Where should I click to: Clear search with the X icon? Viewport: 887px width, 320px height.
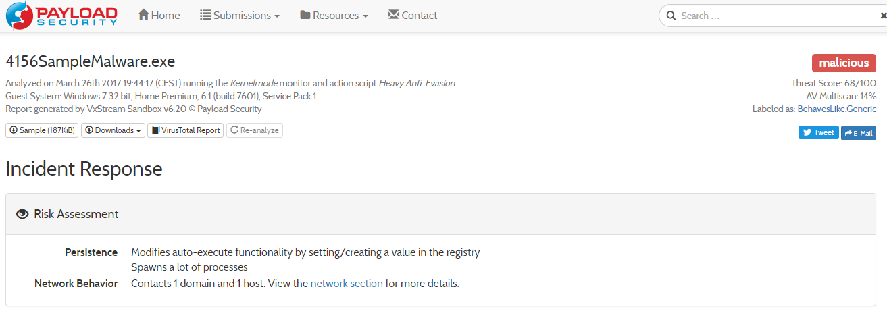point(882,16)
